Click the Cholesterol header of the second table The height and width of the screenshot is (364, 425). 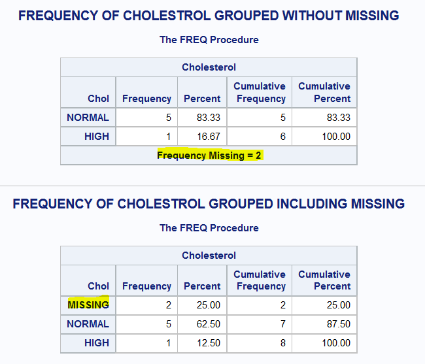[x=209, y=256]
